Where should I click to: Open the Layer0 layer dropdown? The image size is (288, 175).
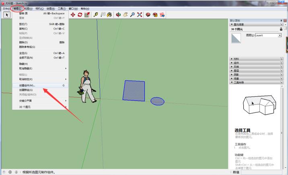click(x=280, y=35)
